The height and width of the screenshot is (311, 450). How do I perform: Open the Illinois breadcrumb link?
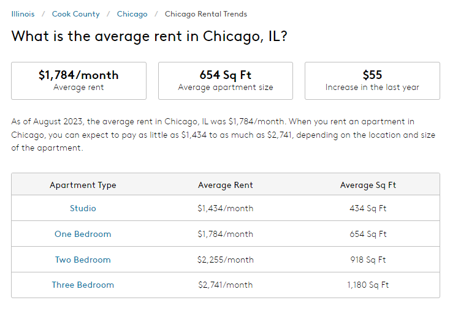pyautogui.click(x=23, y=14)
